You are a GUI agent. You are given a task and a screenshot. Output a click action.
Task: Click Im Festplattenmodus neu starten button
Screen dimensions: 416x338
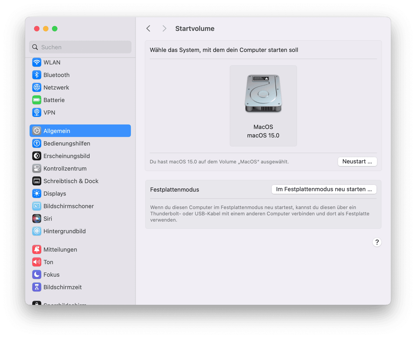point(324,189)
